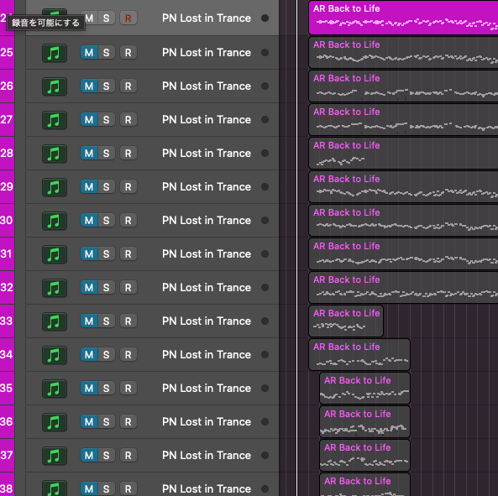498x496 pixels.
Task: Select the AR Back to Life region on track 25
Action: (x=403, y=52)
